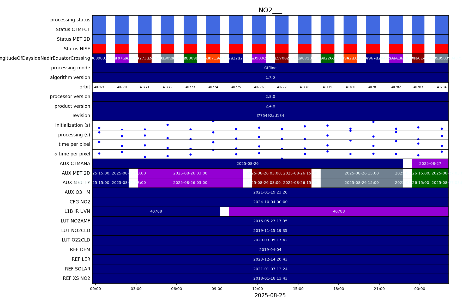Viewport: 462px width, 308px height.
Task: Click the LUT NO2AMF 2016-05-27 17:35 bar
Action: 270,221
